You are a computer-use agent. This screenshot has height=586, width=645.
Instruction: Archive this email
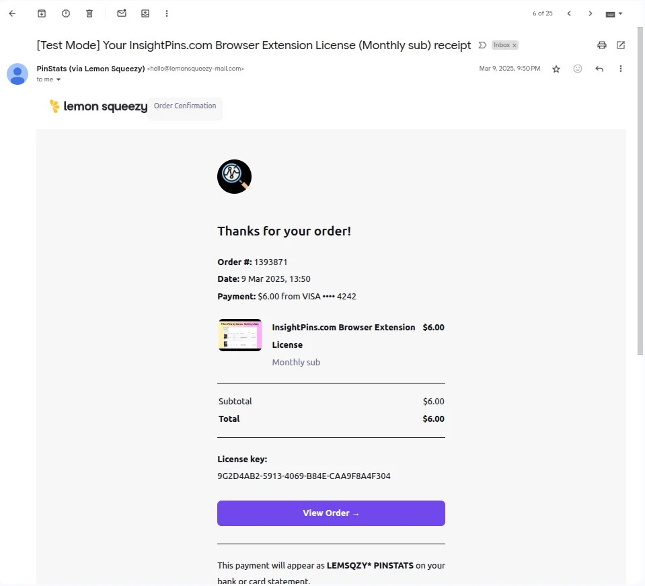click(42, 13)
